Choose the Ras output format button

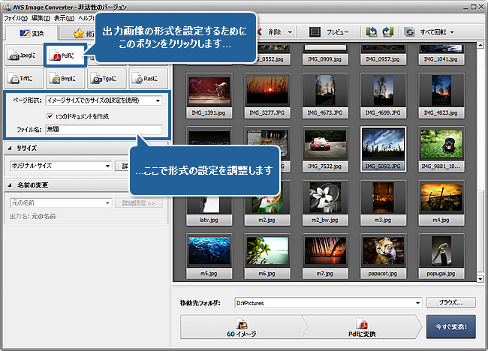[x=146, y=77]
